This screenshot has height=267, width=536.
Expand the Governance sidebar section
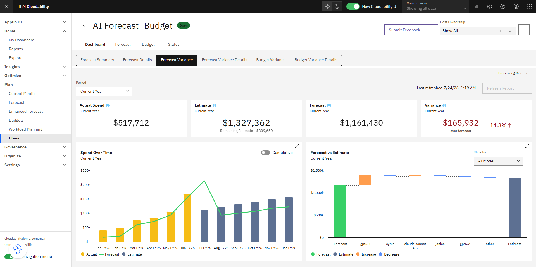(35, 147)
